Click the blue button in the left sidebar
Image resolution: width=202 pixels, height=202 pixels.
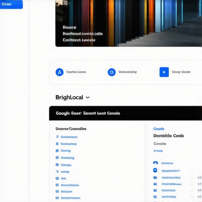click(x=11, y=4)
